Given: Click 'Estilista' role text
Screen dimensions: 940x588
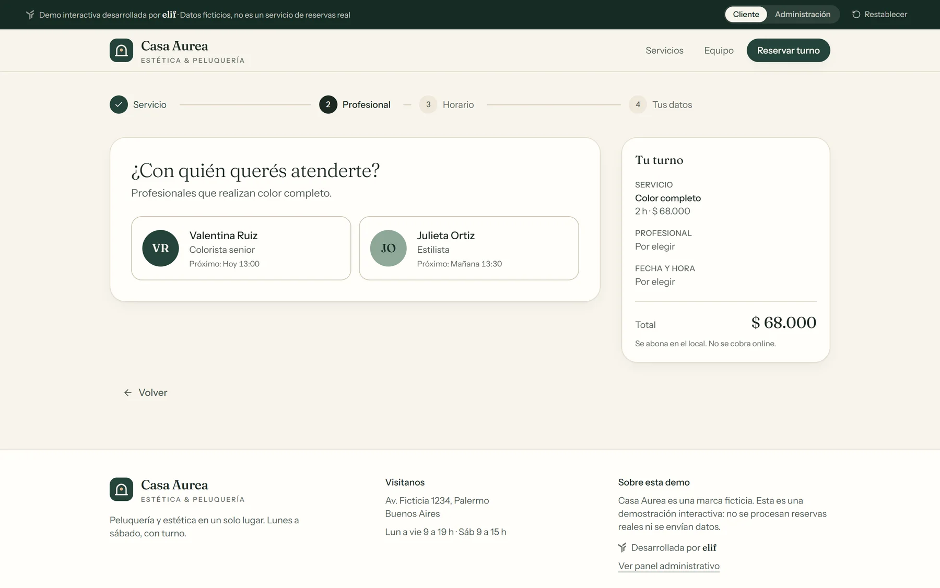Looking at the screenshot, I should pyautogui.click(x=433, y=250).
